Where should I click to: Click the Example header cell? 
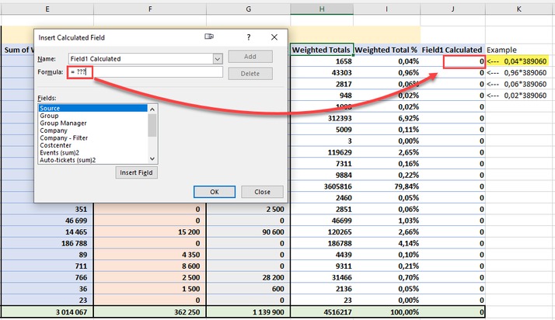(x=519, y=50)
